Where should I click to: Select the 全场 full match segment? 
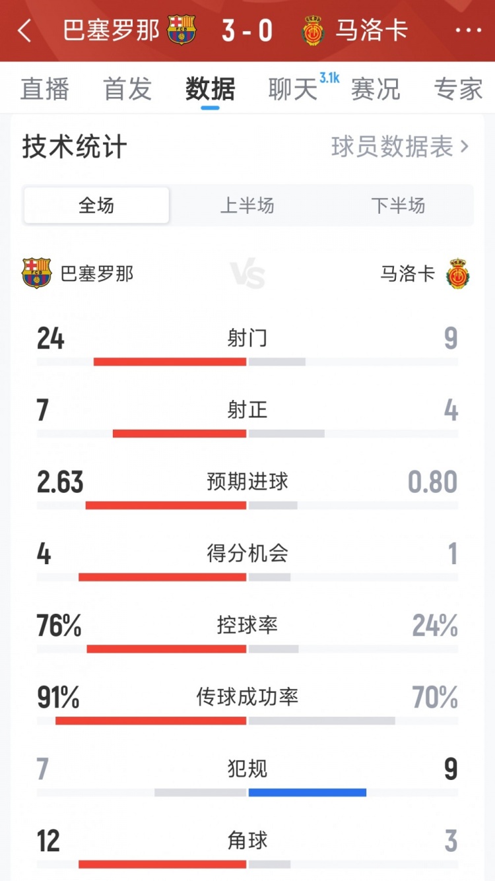pyautogui.click(x=96, y=206)
